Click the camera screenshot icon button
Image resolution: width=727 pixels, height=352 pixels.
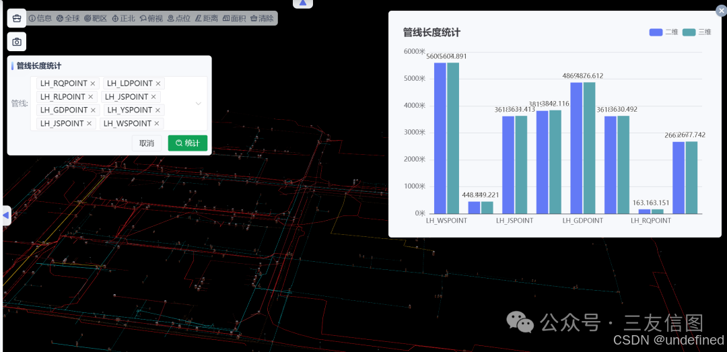click(17, 42)
